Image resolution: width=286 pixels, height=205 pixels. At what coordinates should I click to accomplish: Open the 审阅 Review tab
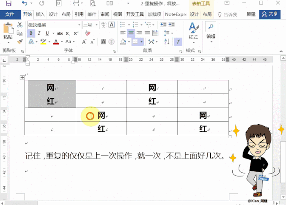104,14
